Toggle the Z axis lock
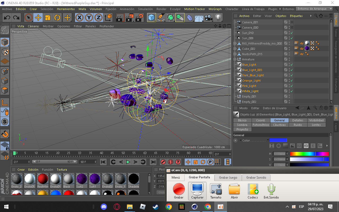 tap(99, 18)
